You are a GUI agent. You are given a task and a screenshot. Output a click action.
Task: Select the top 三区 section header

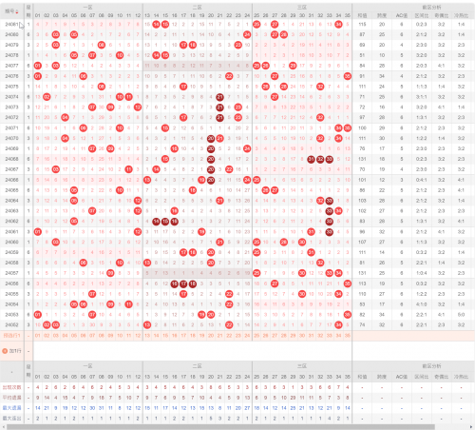pos(302,7)
